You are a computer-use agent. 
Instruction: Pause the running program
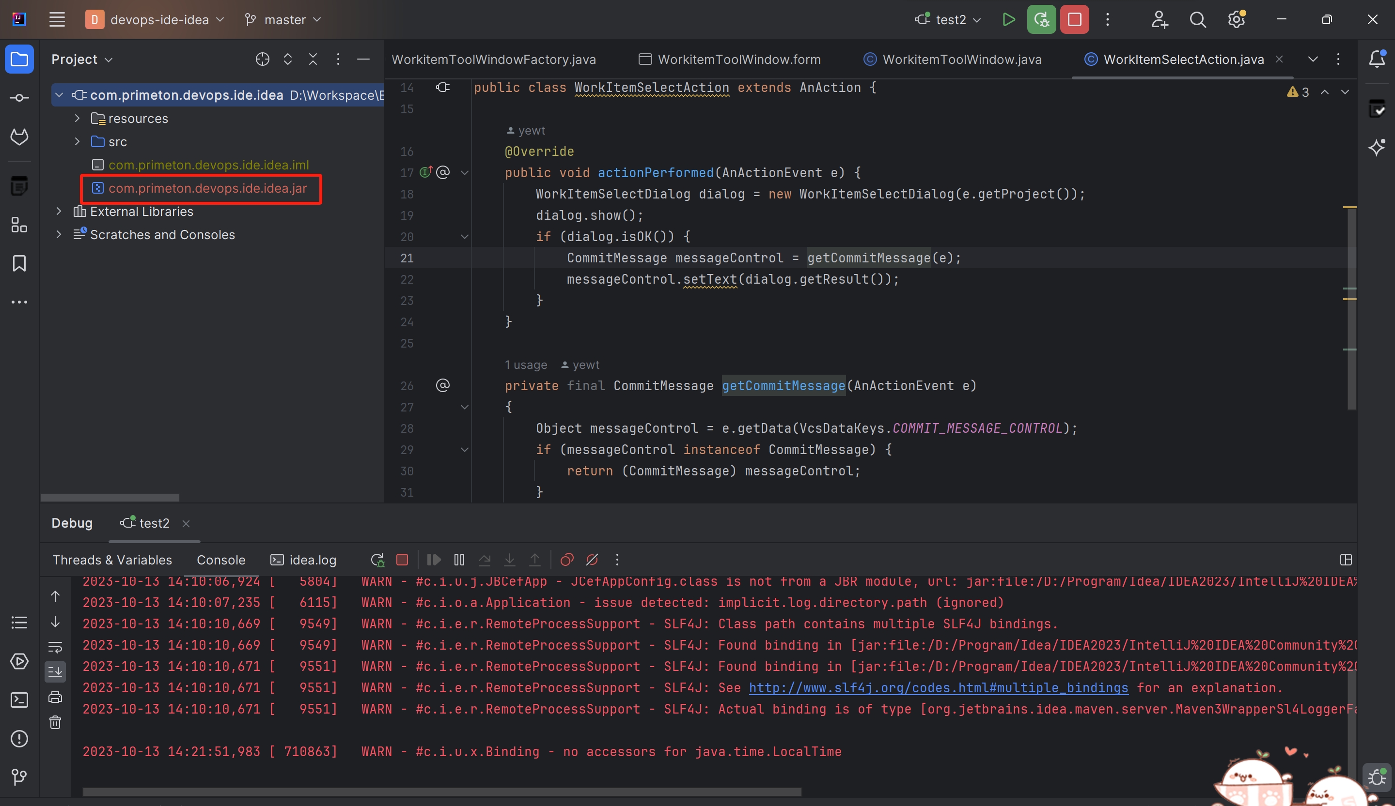[459, 560]
